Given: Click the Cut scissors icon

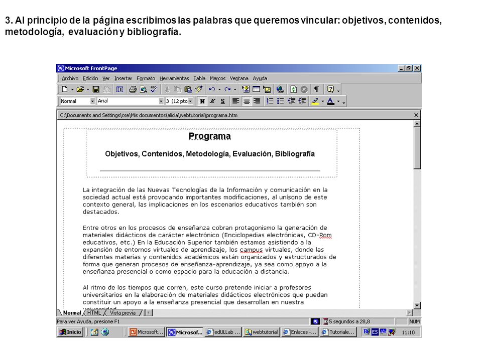Looking at the screenshot, I should point(167,89).
